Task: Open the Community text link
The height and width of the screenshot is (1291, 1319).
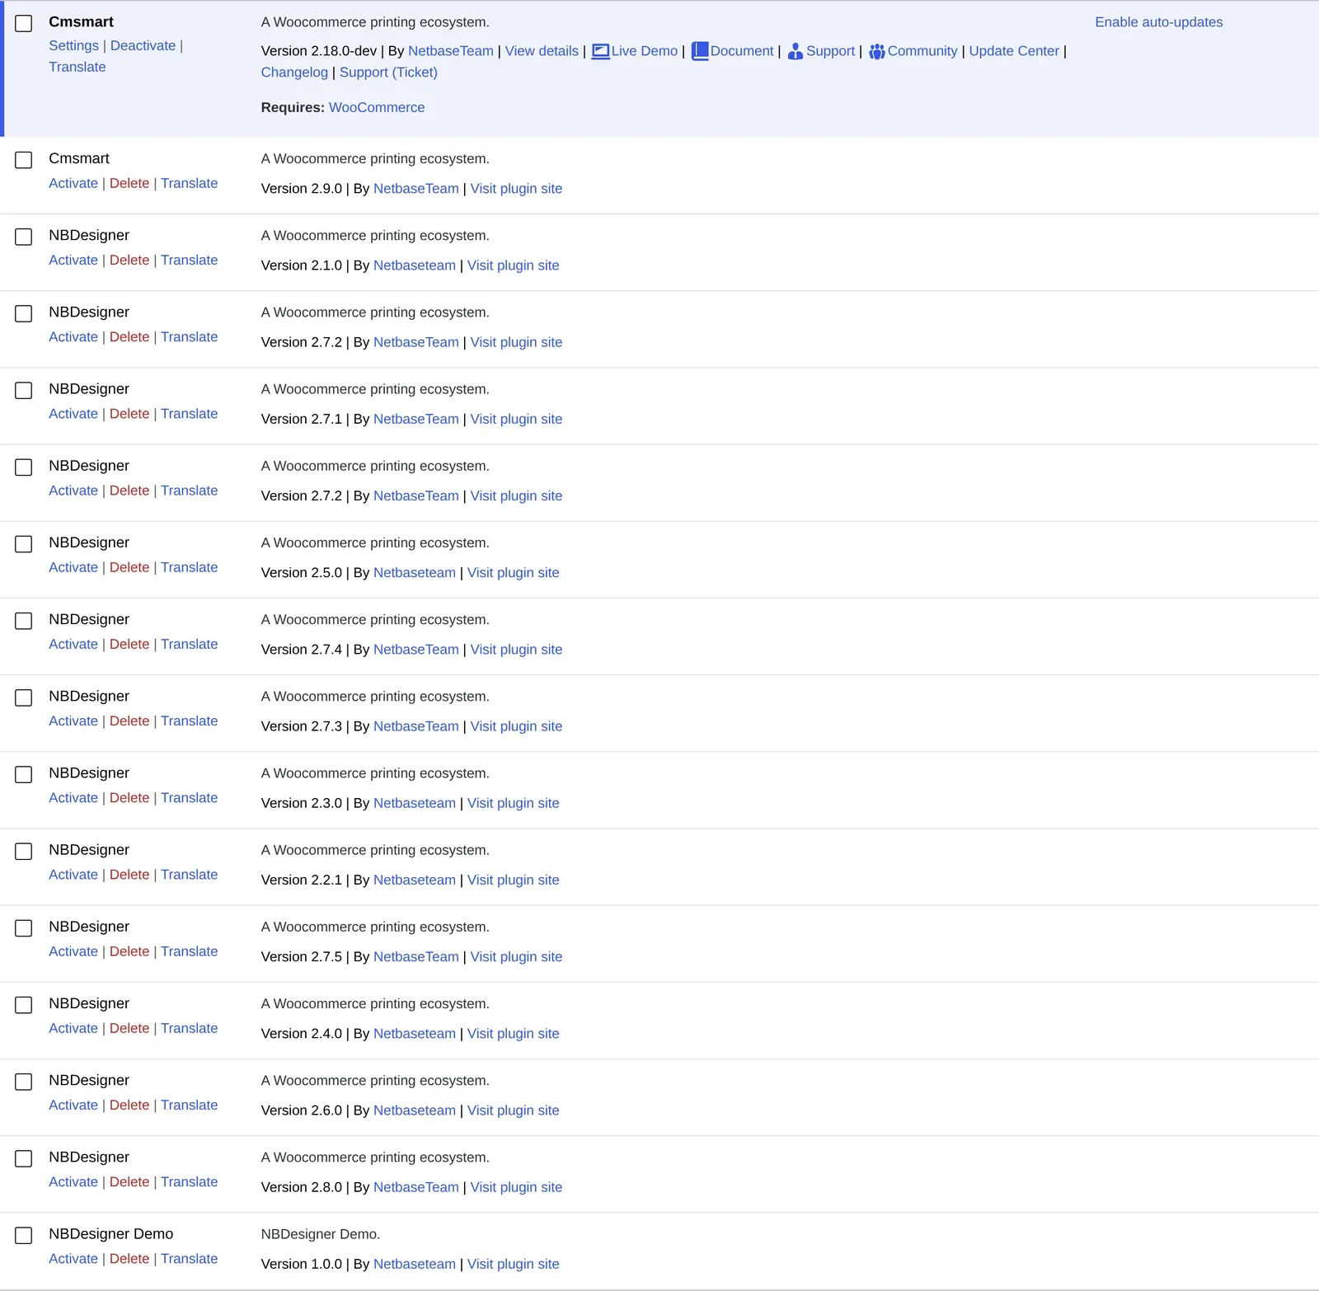Action: (x=922, y=51)
